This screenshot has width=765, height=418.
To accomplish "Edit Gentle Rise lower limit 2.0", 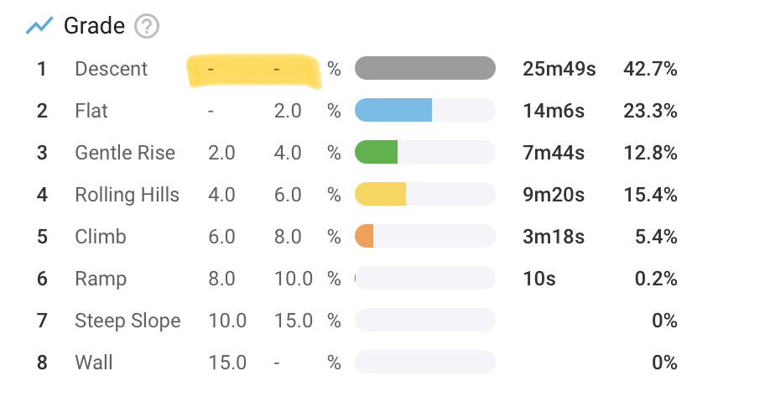I will tap(221, 153).
